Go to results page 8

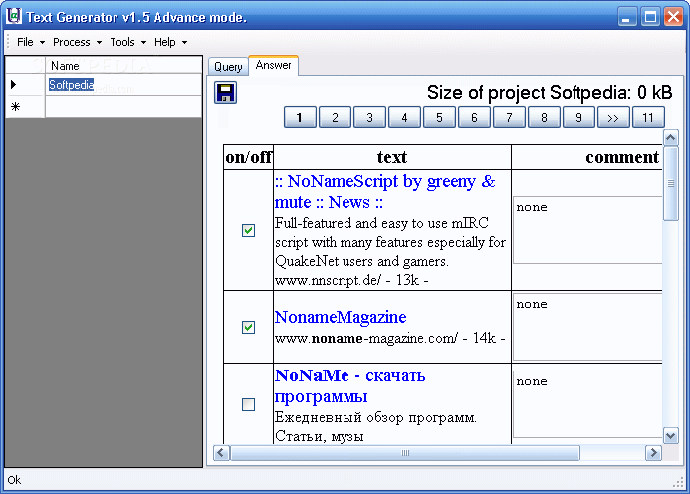pyautogui.click(x=544, y=118)
